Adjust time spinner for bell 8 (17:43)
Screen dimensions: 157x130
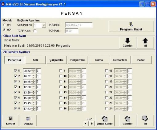[34, 109]
